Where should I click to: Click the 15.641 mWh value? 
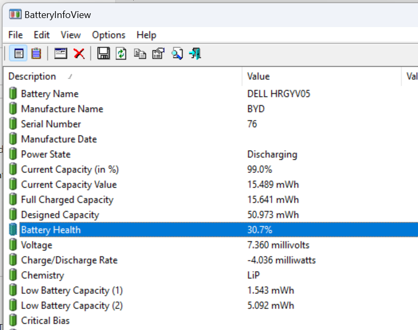(273, 199)
